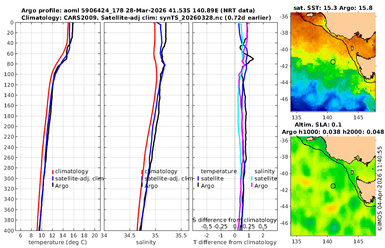Click the black Argo difference peak near 70 m
This screenshot has height=248, width=385.
(x=253, y=59)
